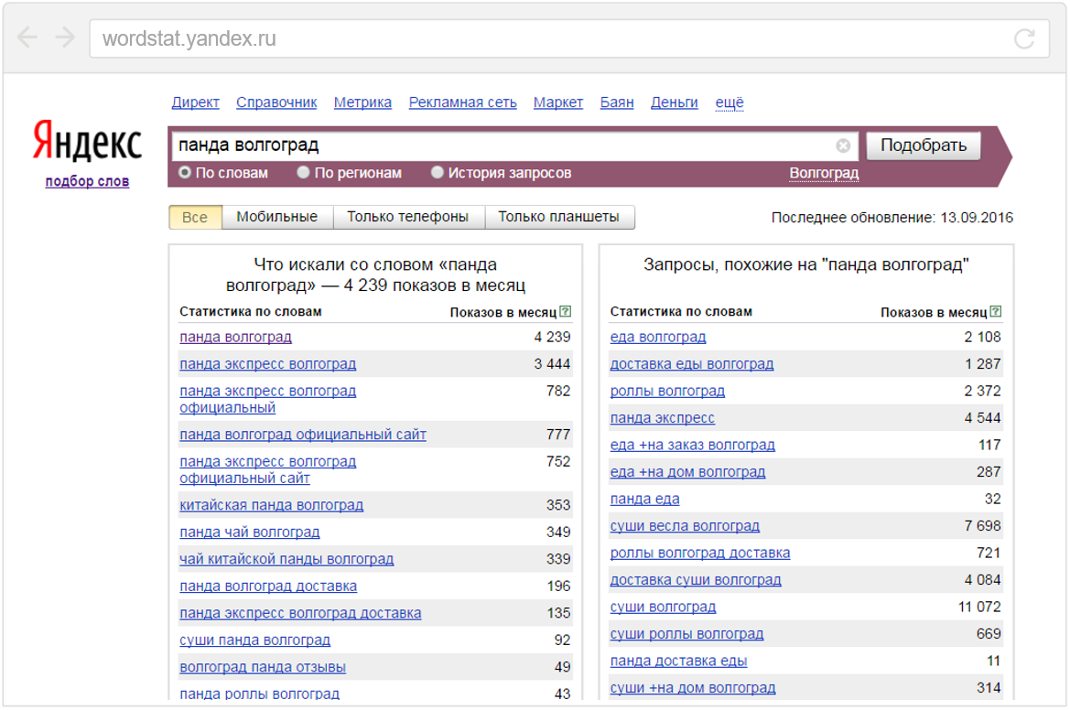The height and width of the screenshot is (710, 1070).
Task: Open Метрика in the top menu
Action: click(x=362, y=102)
